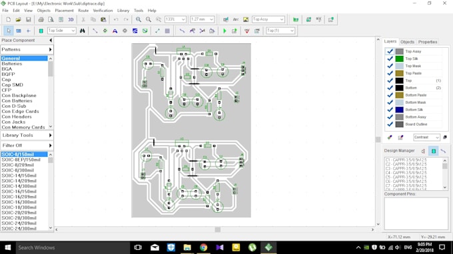Toggle the Top copper layer checkbox
The image size is (453, 254).
pos(390,80)
